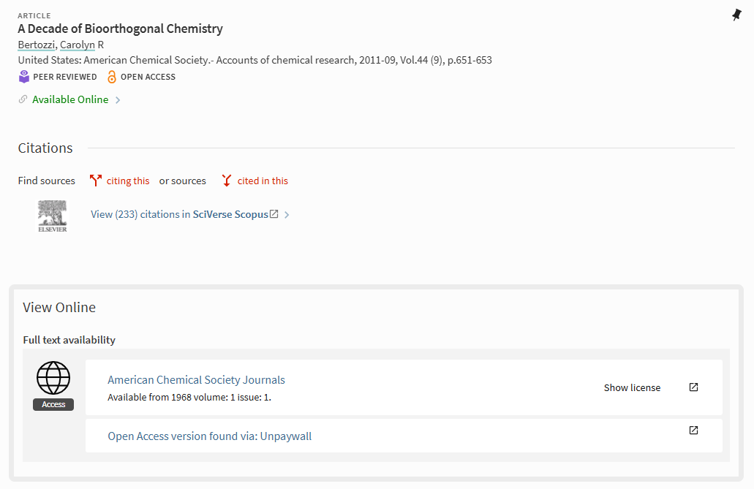Find sources 'cited in this' article
This screenshot has height=489, width=754.
point(263,181)
